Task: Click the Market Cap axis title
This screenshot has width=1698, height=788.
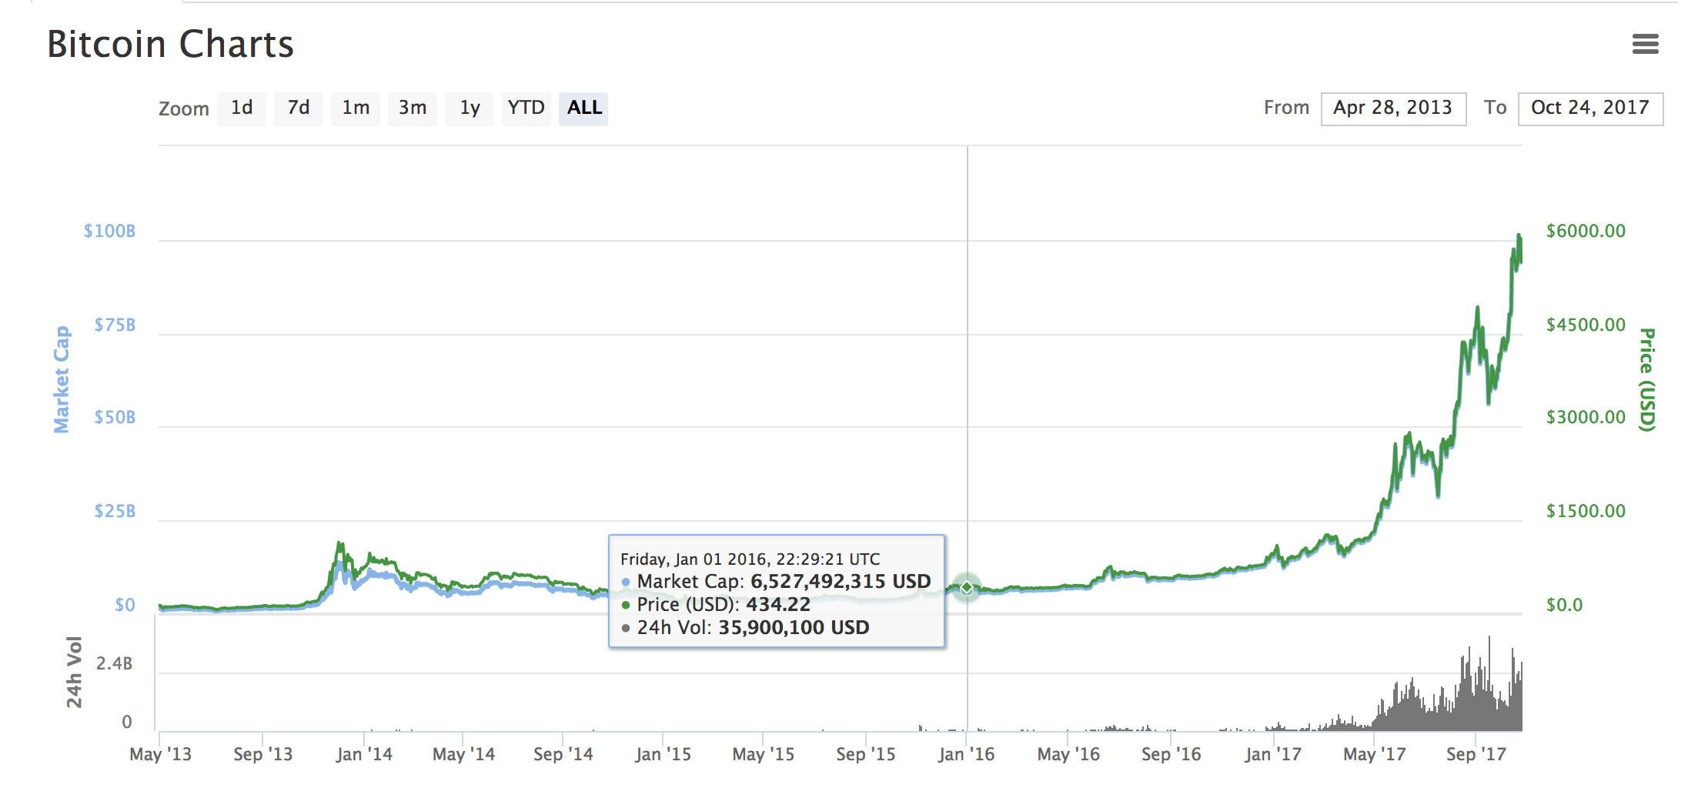Action: pyautogui.click(x=62, y=379)
